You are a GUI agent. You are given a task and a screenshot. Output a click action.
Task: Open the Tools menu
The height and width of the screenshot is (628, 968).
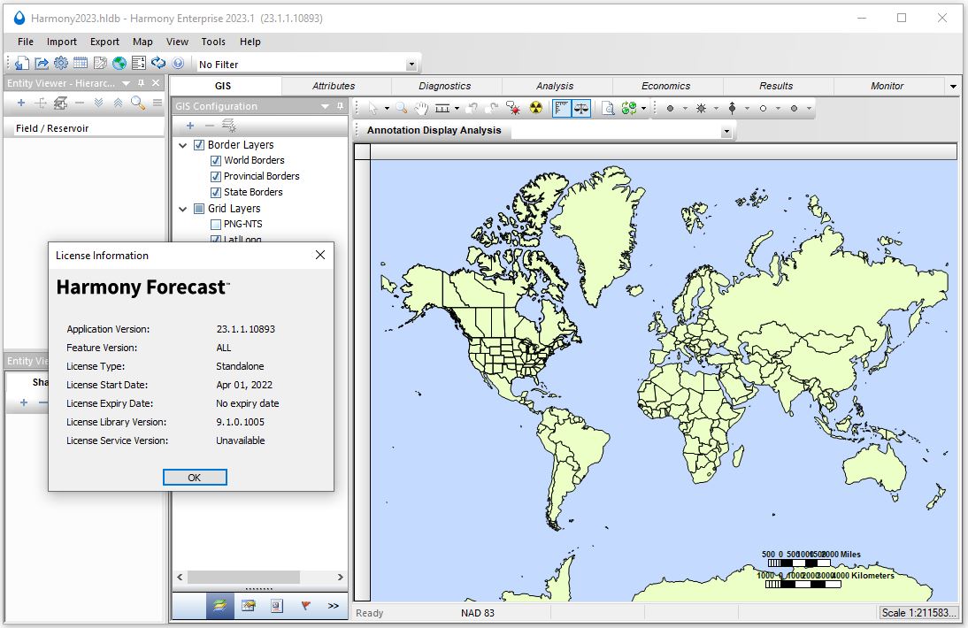point(213,42)
